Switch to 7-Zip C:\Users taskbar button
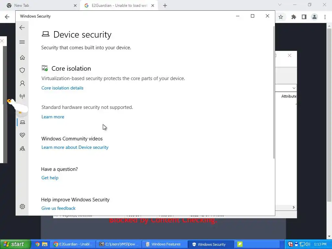Image resolution: width=332 pixels, height=249 pixels. 119,244
